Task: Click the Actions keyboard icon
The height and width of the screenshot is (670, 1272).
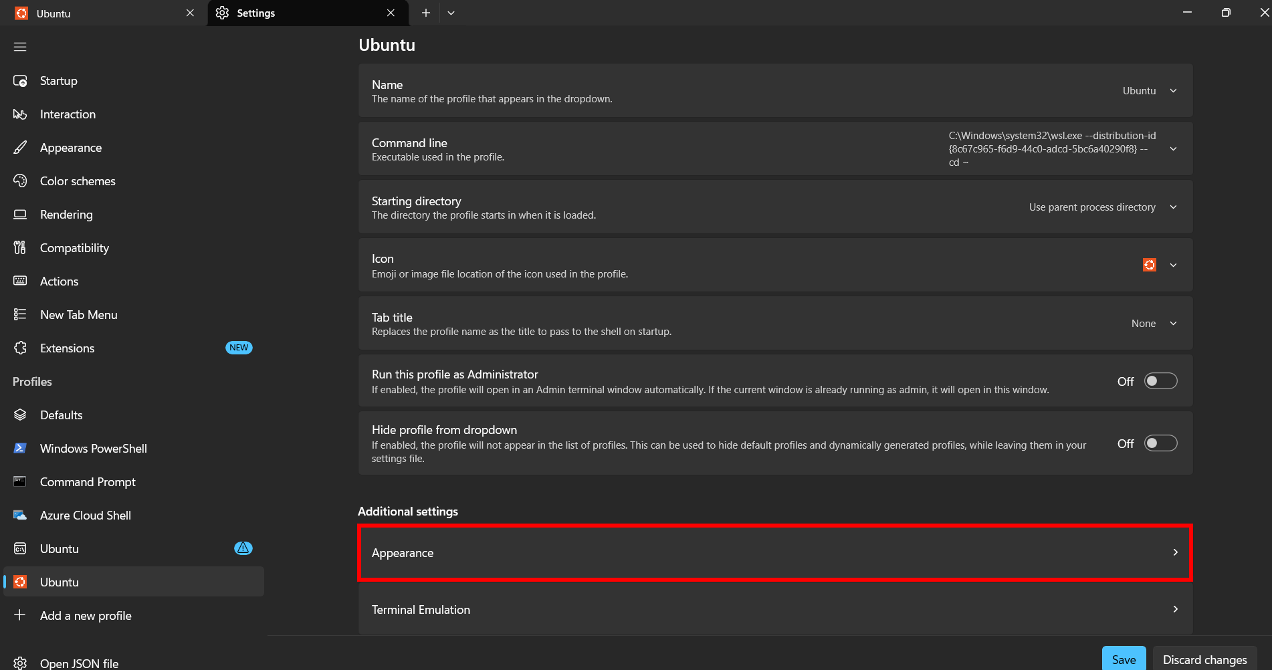Action: pos(20,282)
